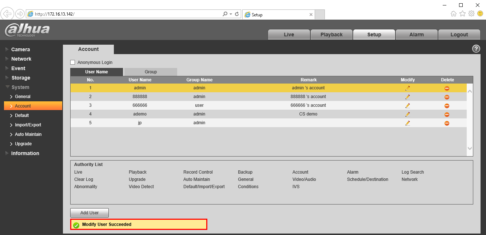Click the browser address bar

pyautogui.click(x=127, y=14)
